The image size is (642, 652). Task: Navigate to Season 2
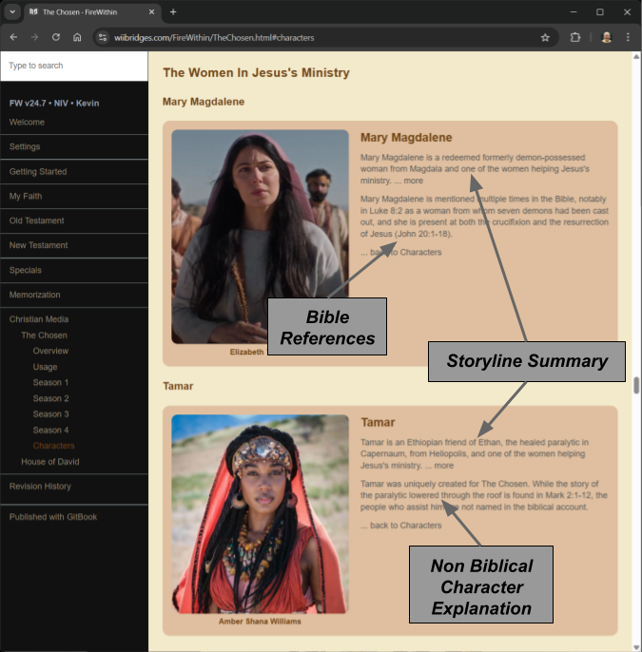click(x=50, y=398)
